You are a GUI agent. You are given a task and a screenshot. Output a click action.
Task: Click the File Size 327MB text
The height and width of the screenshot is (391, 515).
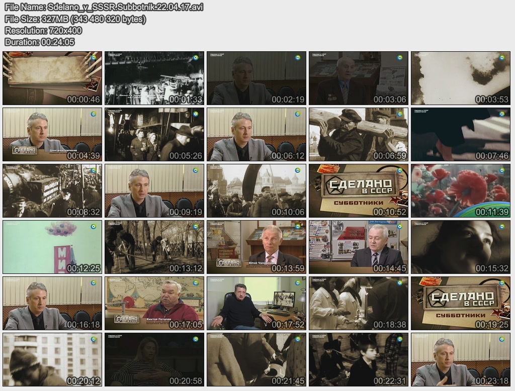coord(75,19)
